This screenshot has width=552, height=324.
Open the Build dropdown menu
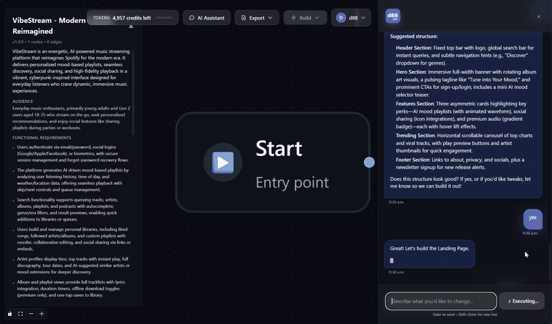point(305,18)
